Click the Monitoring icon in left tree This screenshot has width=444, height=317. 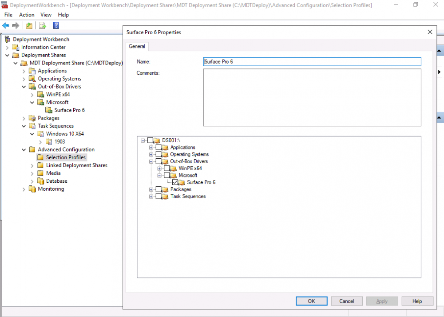point(32,189)
